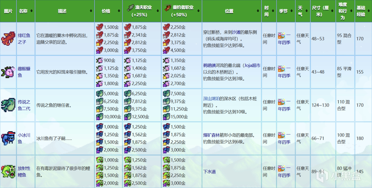
Task: Click the 绯红鱼之子 fish picture
Action: [8, 39]
